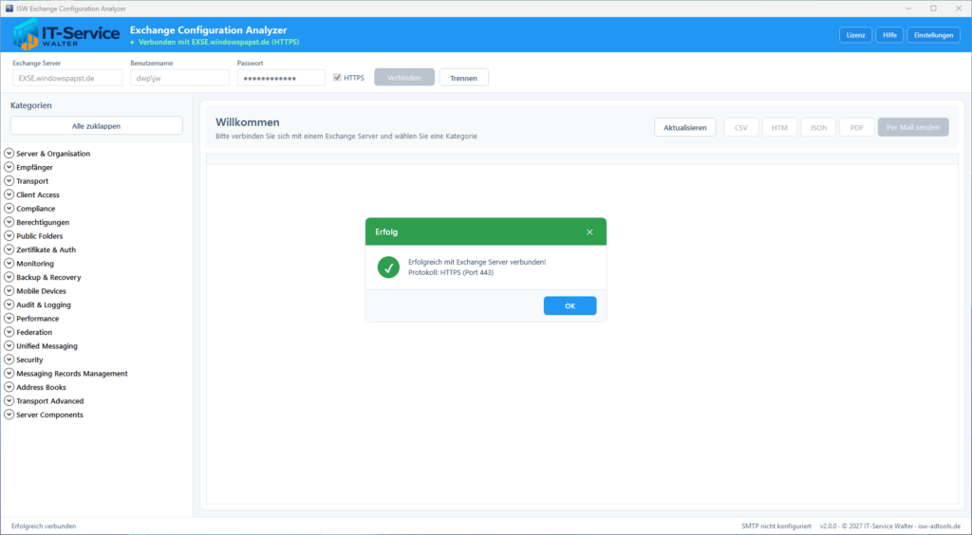The image size is (972, 535).
Task: Select Messaging Records Management category
Action: click(x=72, y=374)
